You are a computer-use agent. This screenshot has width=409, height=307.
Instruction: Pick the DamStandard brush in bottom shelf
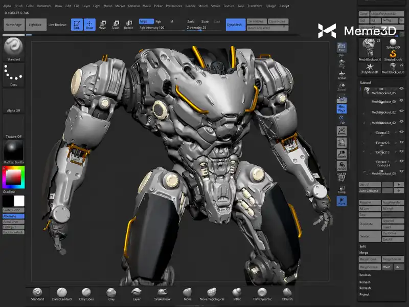pyautogui.click(x=62, y=294)
